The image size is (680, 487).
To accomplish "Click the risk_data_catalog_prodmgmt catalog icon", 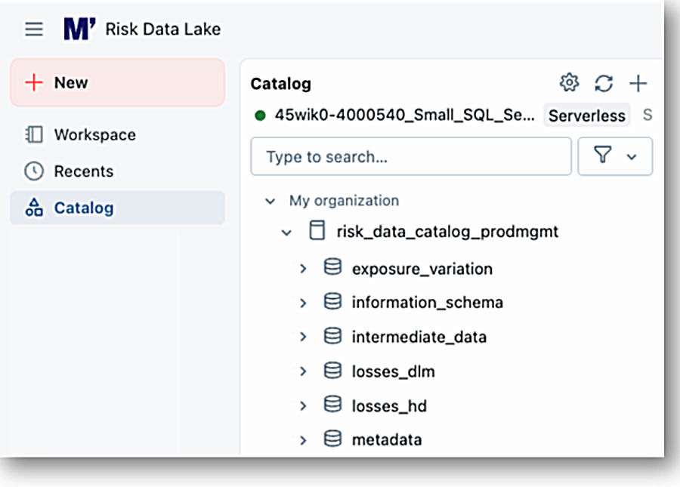I will click(317, 230).
